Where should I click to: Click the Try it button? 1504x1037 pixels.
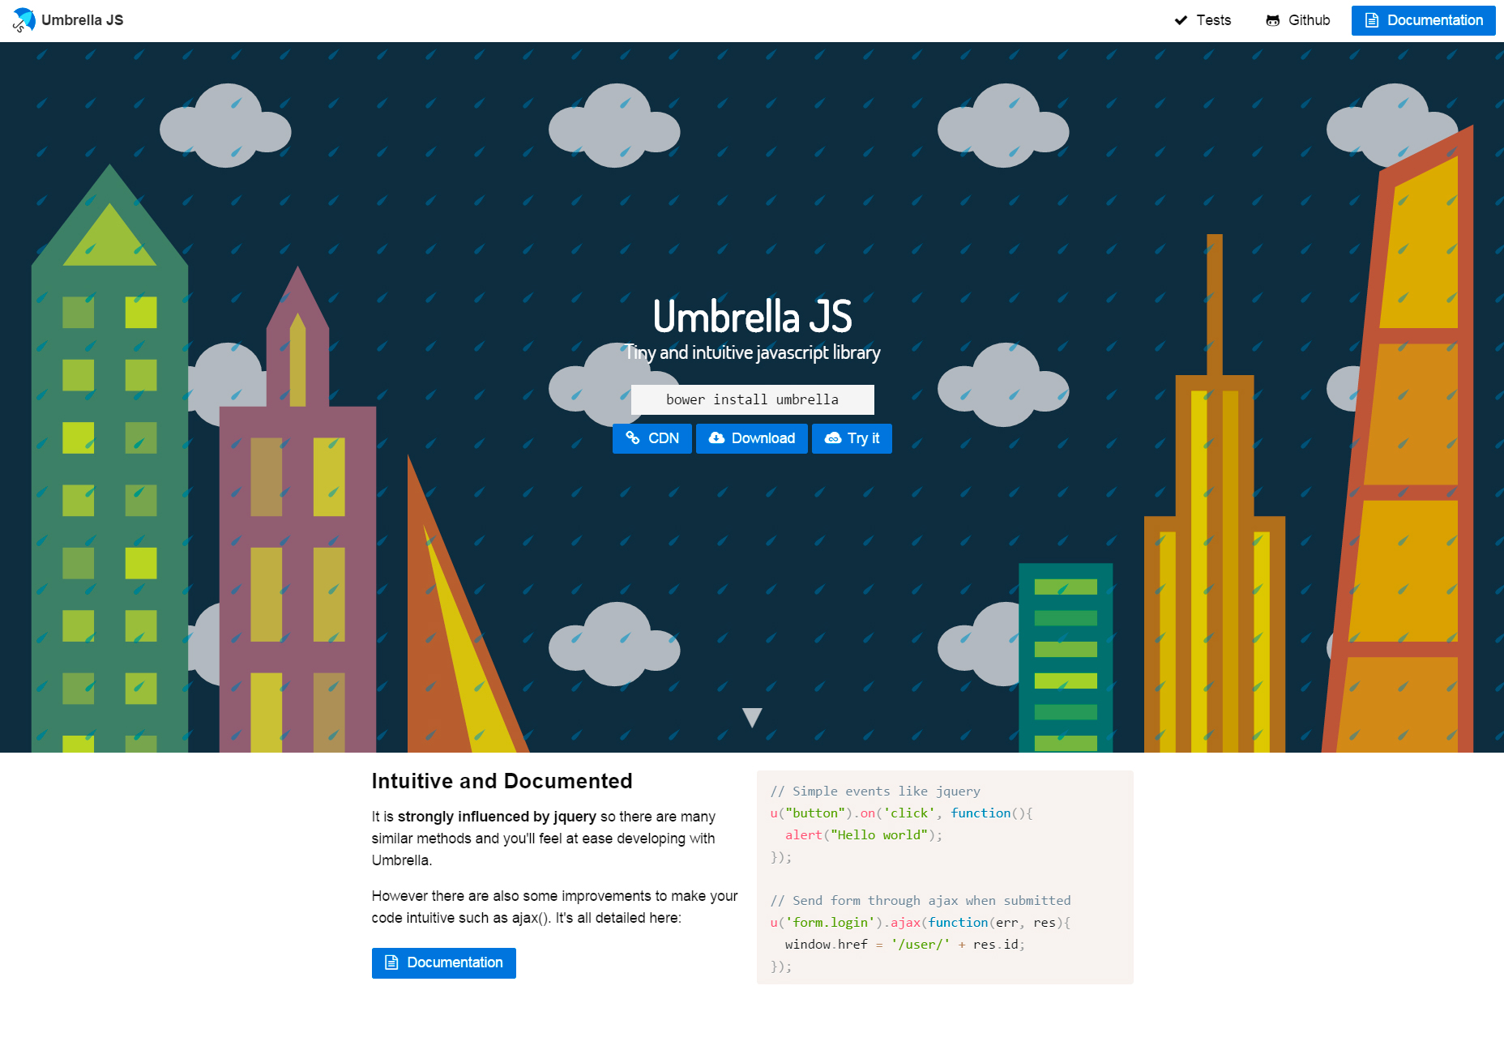point(852,438)
